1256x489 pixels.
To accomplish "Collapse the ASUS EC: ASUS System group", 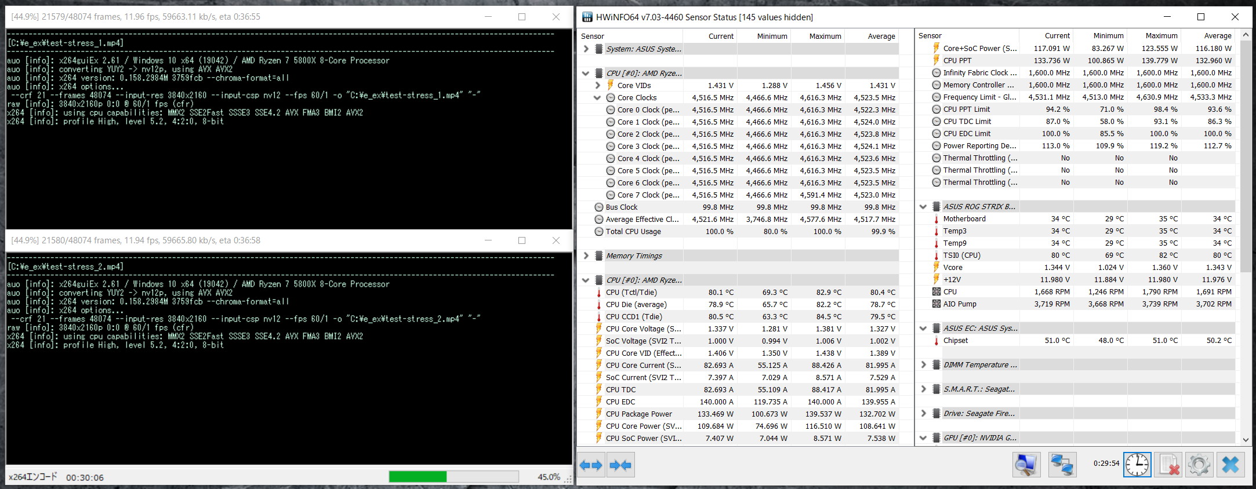I will point(923,328).
